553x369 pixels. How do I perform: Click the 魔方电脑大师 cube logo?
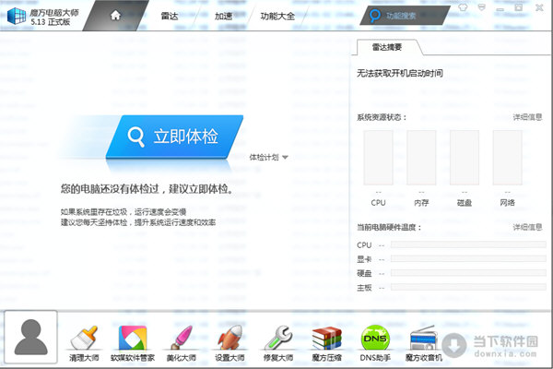click(17, 16)
